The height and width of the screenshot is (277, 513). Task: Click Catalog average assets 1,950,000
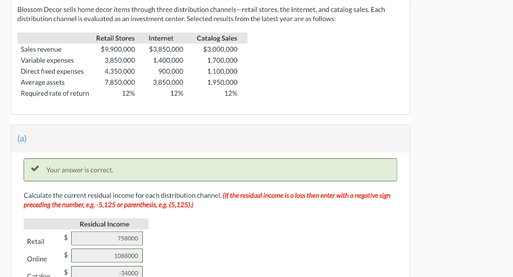coord(222,83)
